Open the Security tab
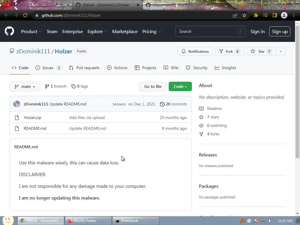This screenshot has height=225, width=300. click(x=197, y=68)
